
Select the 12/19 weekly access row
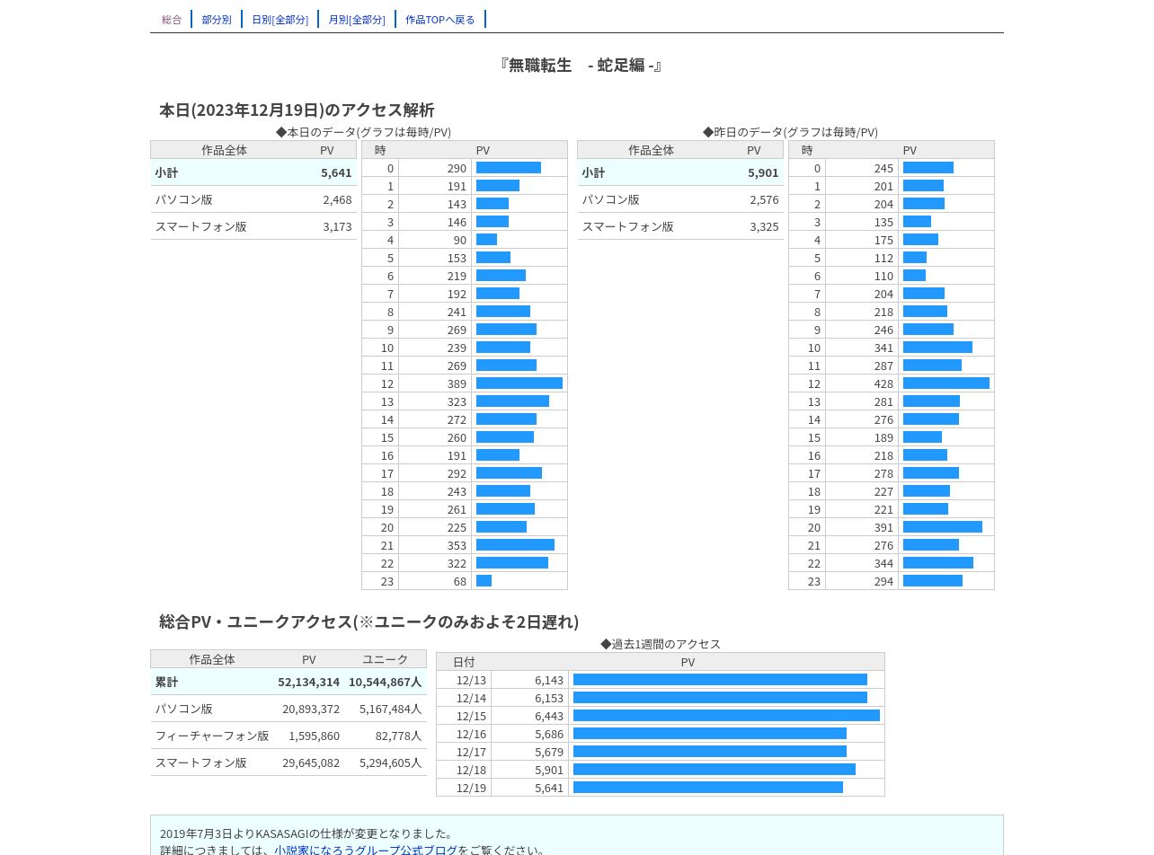click(x=661, y=788)
